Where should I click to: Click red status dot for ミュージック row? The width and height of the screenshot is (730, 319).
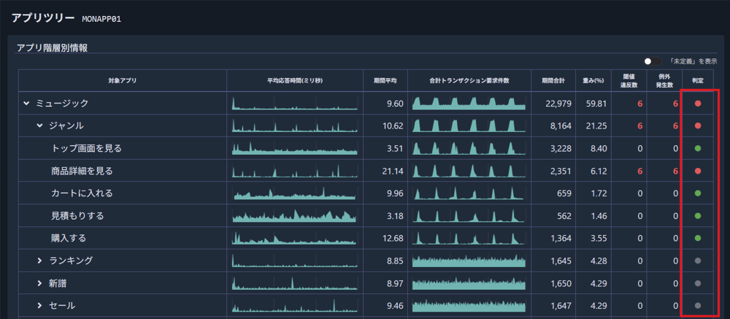click(698, 104)
